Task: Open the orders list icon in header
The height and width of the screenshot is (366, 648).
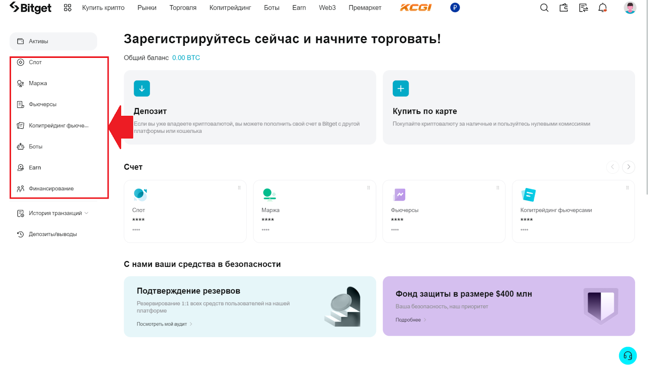Action: pos(583,8)
